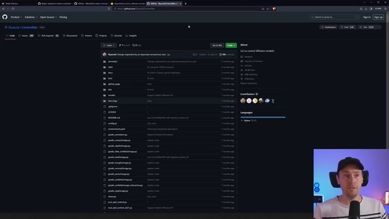Click the GitHub Octocat logo
Viewport: 389px width, 219px height.
(x=5, y=17)
